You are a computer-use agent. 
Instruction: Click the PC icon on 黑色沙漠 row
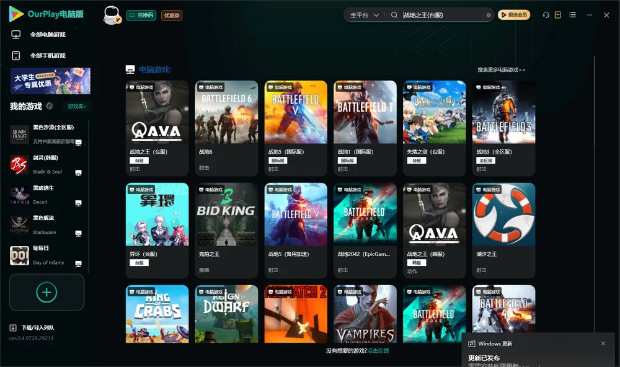(78, 143)
